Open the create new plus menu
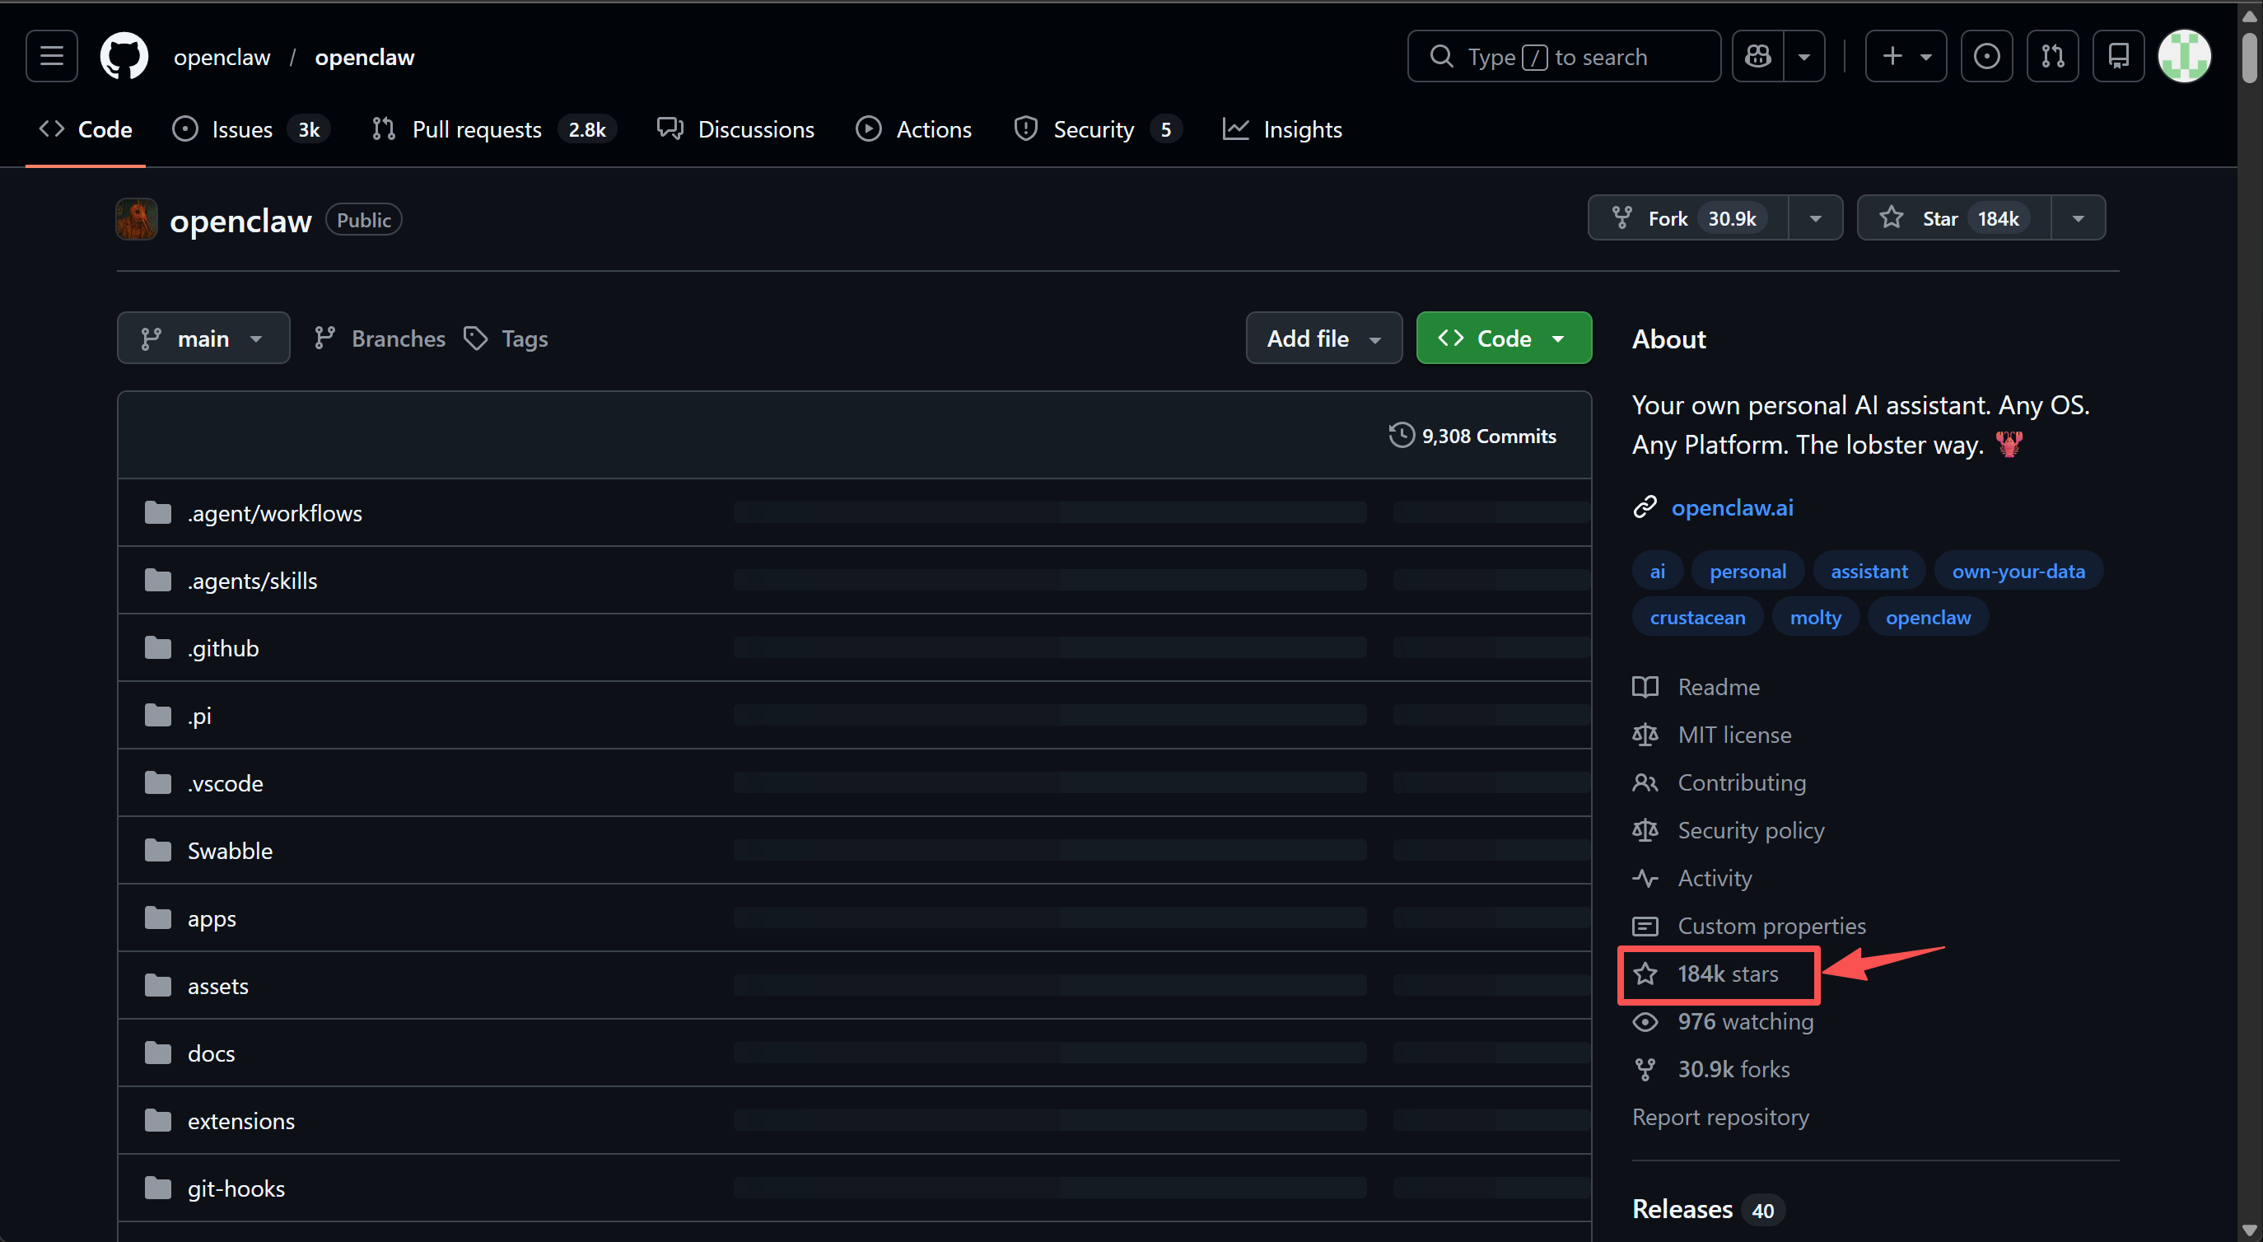Screen dimensions: 2263x1242 coord(1906,56)
